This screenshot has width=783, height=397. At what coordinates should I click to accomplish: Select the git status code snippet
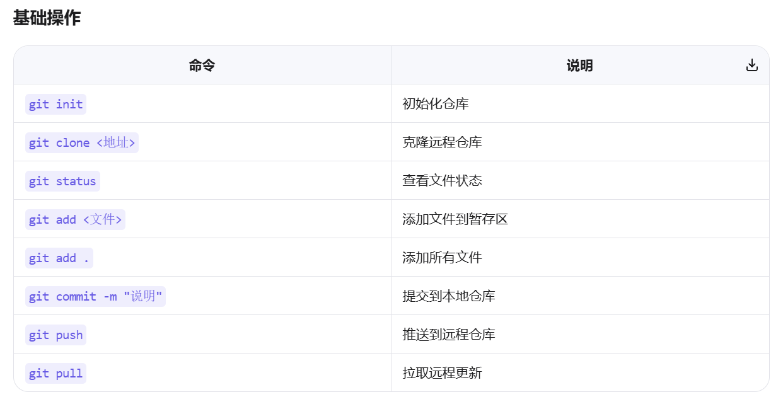click(62, 181)
